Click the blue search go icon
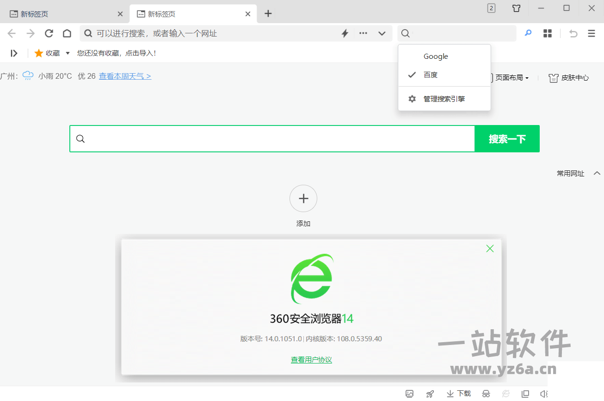 pos(528,33)
